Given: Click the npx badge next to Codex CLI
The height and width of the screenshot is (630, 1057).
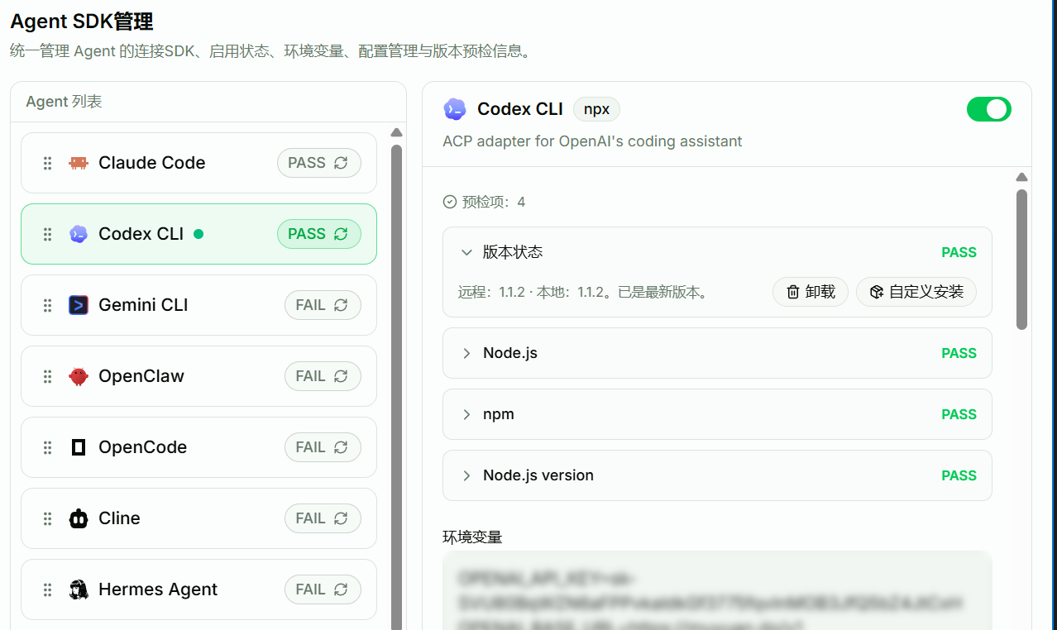Looking at the screenshot, I should 596,109.
